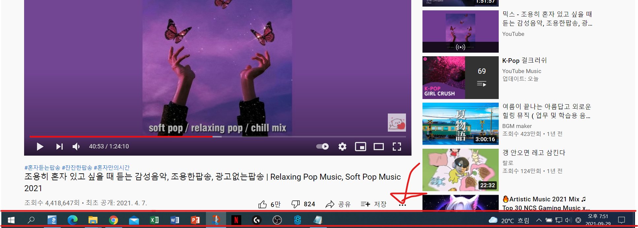Open the 믹스 - 조용히 혼자 있고 싶을 때 title
The image size is (638, 228).
click(x=547, y=18)
